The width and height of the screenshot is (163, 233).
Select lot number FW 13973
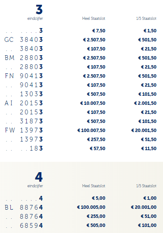tap(24, 130)
